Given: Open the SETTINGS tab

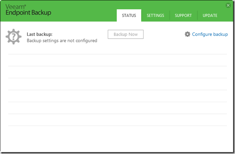Looking at the screenshot, I should pyautogui.click(x=155, y=16).
